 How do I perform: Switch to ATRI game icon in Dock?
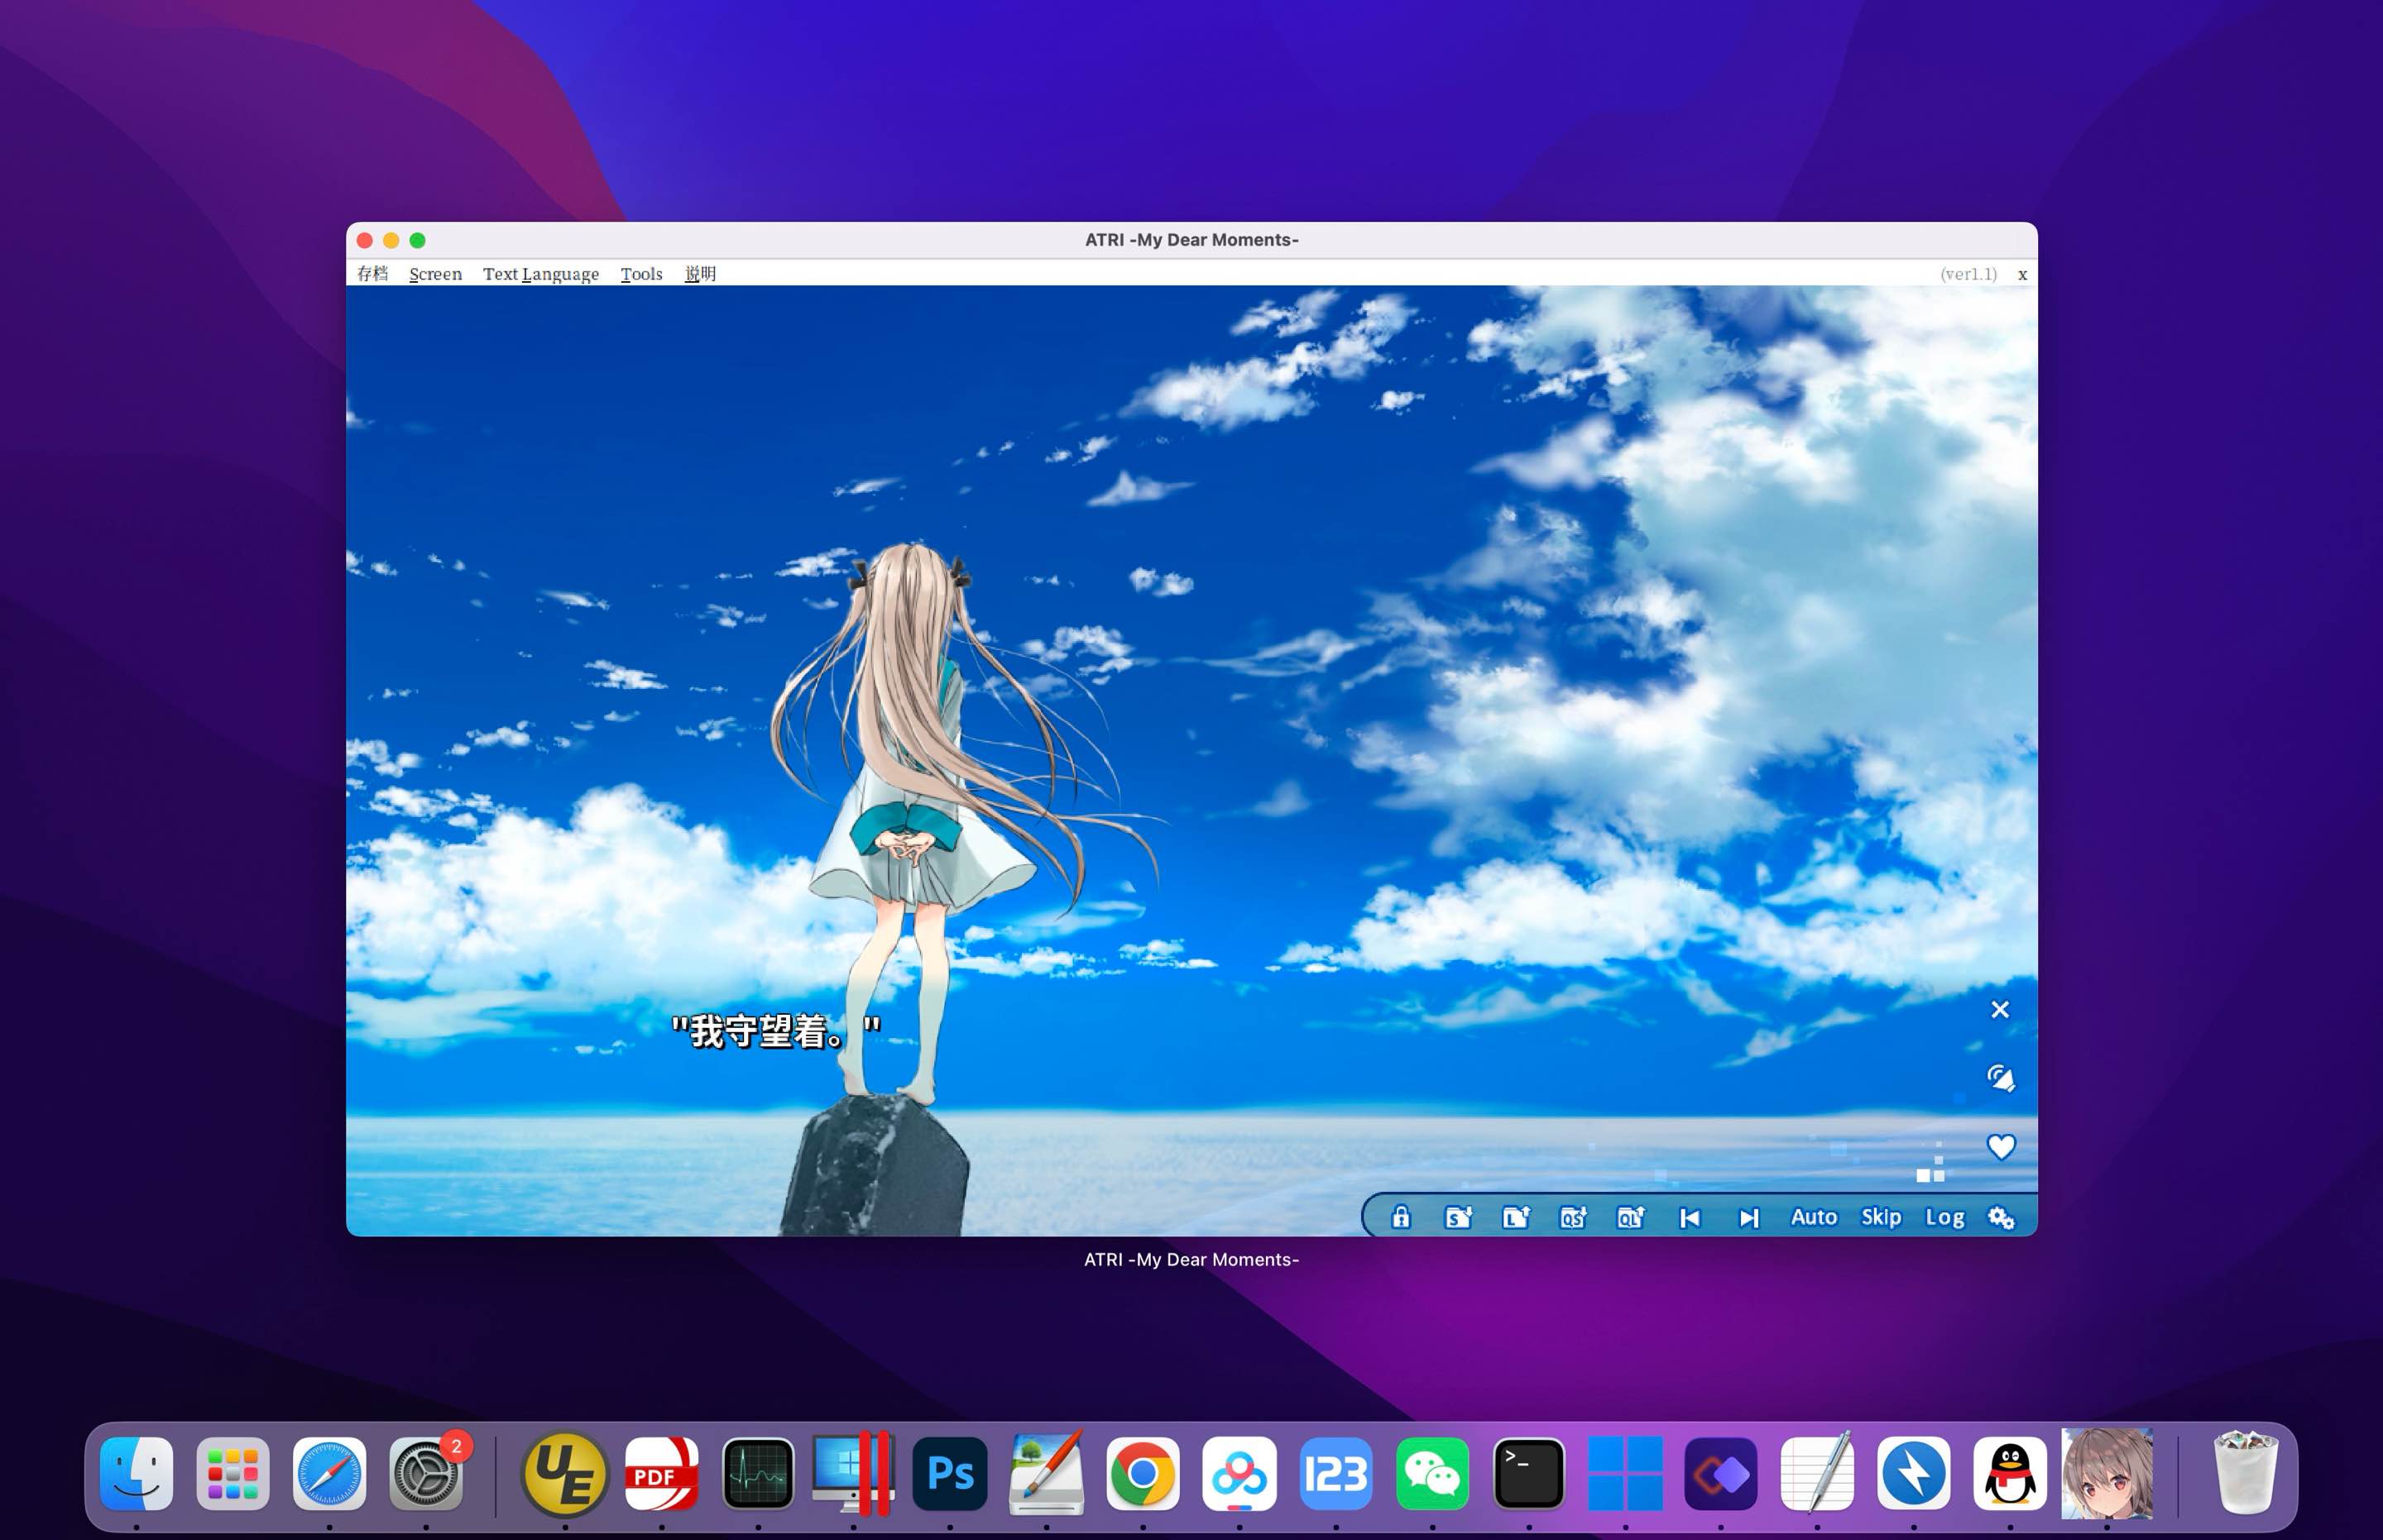point(2107,1473)
